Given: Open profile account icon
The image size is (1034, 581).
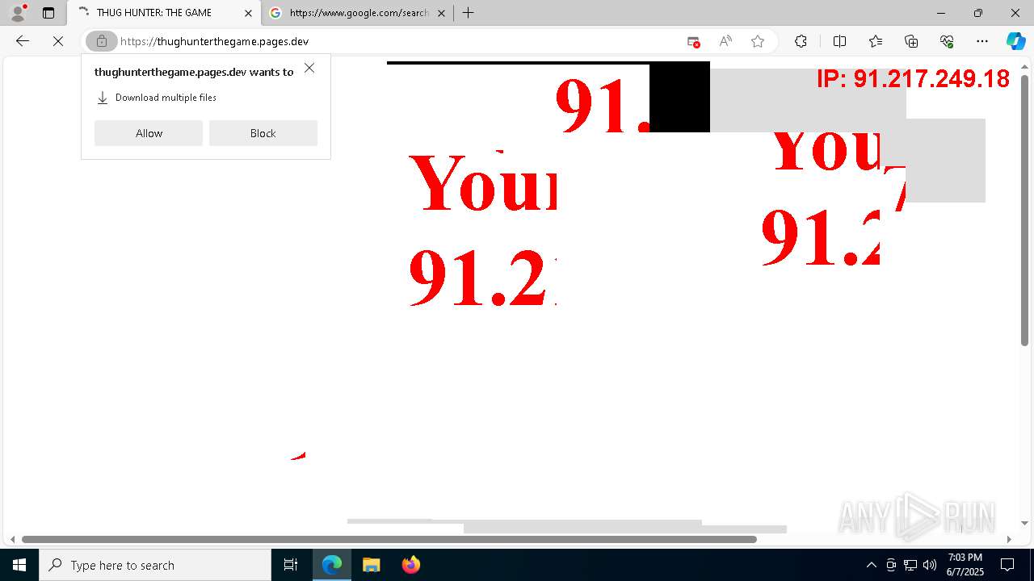Looking at the screenshot, I should coord(18,13).
